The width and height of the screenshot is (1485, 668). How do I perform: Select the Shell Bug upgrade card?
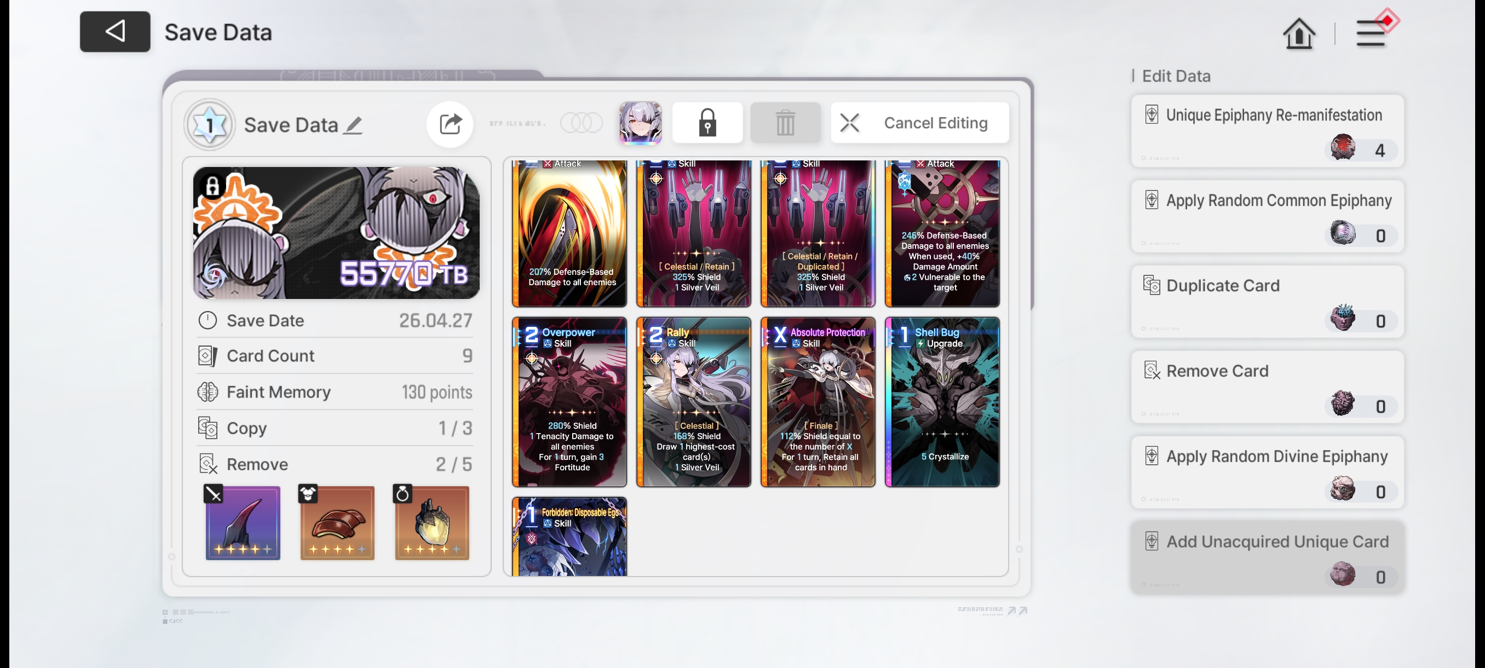coord(942,402)
